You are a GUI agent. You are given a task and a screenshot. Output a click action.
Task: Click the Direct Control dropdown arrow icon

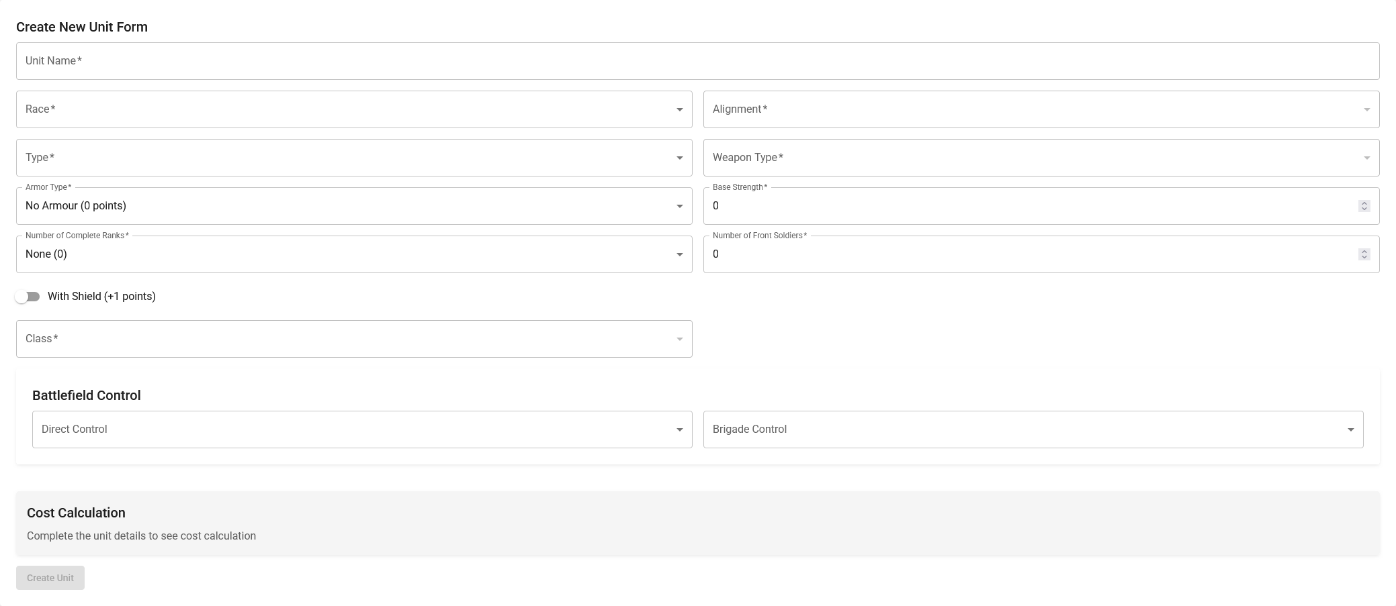[679, 430]
